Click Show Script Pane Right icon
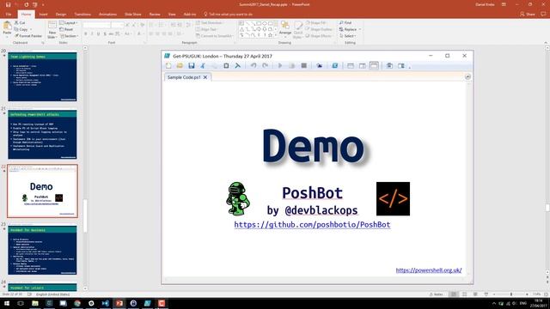 click(363, 65)
